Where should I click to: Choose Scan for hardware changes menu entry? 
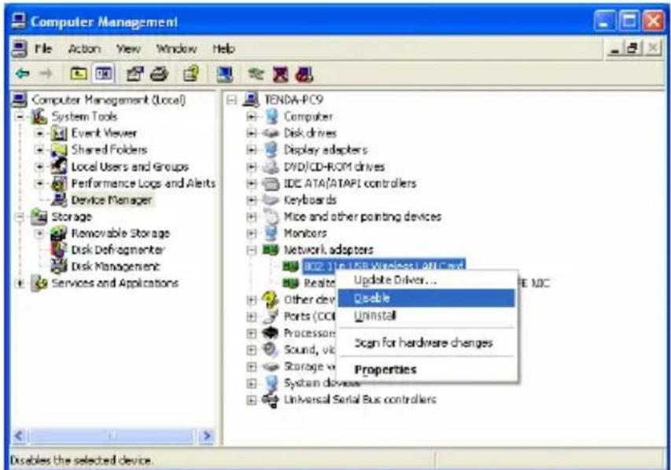(428, 343)
